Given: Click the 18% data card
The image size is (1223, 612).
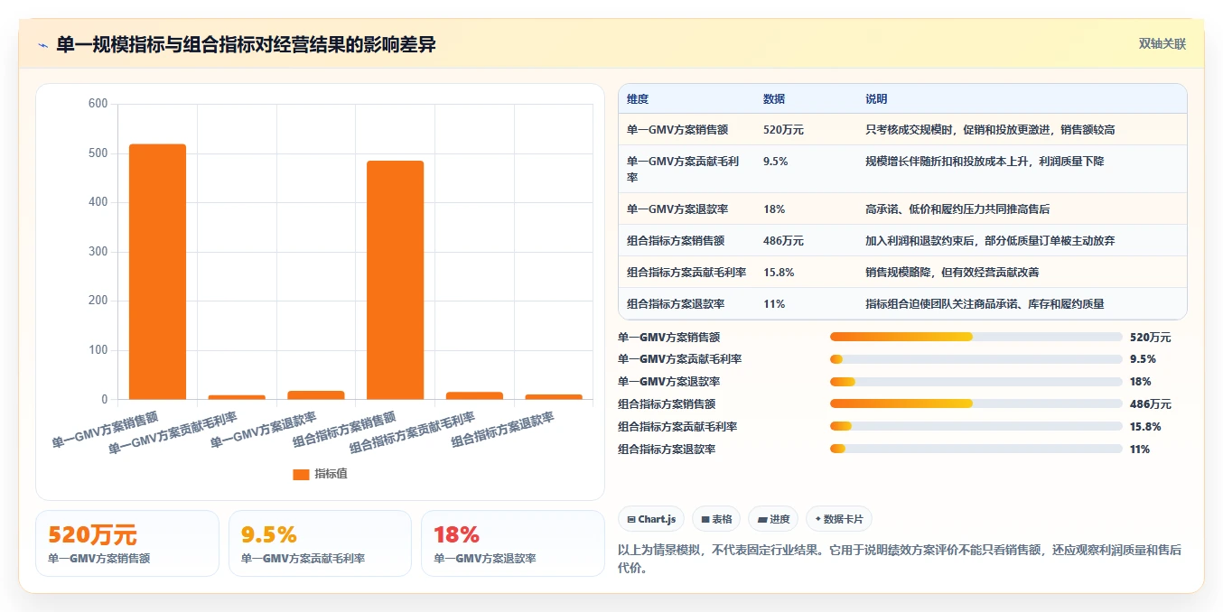Looking at the screenshot, I should click(513, 543).
